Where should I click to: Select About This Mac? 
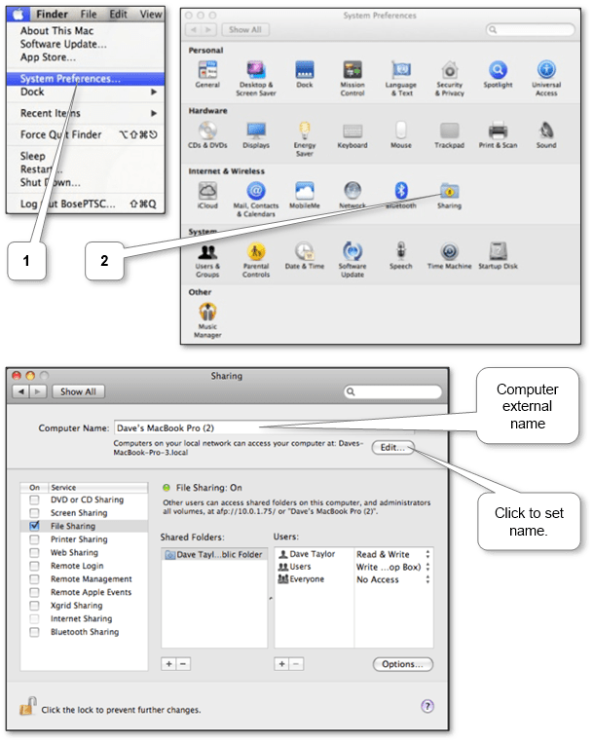(x=56, y=31)
